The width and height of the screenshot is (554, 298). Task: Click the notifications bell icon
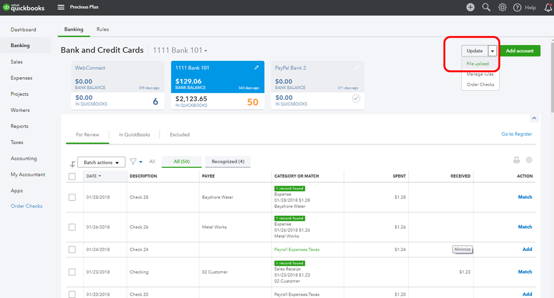[548, 7]
